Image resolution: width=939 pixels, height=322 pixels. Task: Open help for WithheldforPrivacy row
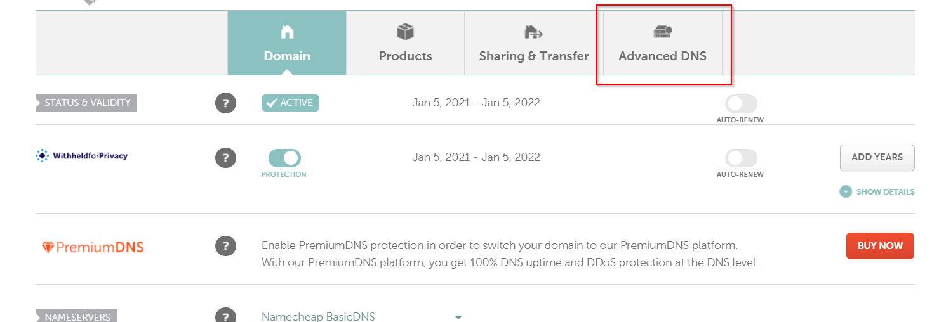tap(225, 157)
